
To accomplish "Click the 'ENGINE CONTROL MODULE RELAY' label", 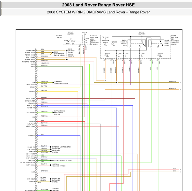I will [124, 43].
